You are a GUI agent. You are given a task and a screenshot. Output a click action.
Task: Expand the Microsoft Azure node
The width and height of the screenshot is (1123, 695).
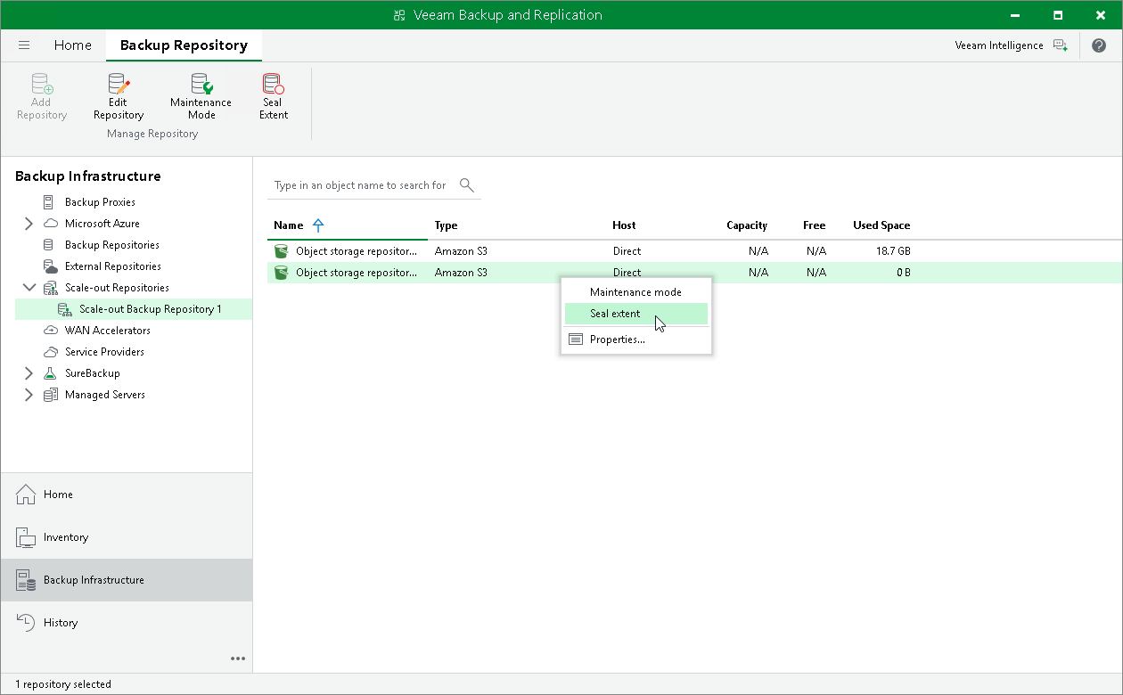[x=29, y=224]
